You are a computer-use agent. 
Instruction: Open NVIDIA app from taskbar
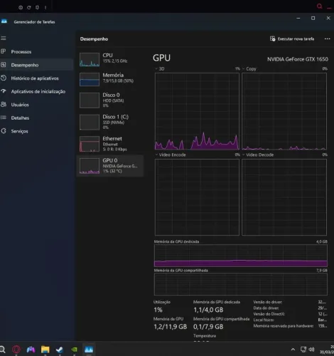74,350
